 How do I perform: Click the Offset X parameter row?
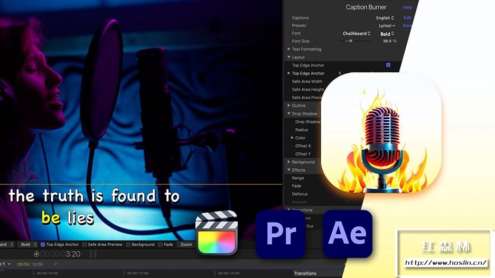[303, 146]
